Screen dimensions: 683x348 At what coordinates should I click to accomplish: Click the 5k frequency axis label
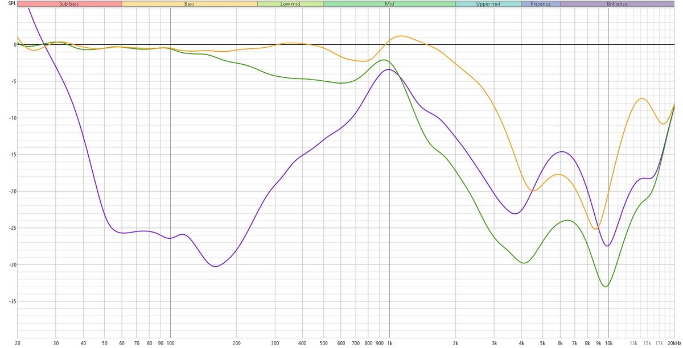coord(542,343)
